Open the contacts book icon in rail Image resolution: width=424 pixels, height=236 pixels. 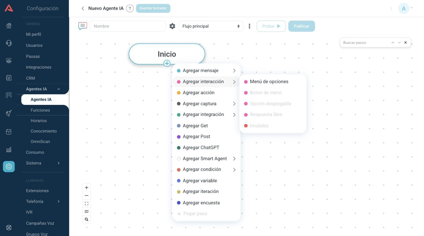[9, 78]
